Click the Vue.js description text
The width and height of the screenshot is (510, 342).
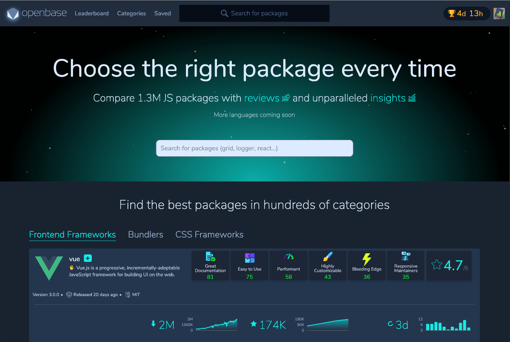(124, 271)
